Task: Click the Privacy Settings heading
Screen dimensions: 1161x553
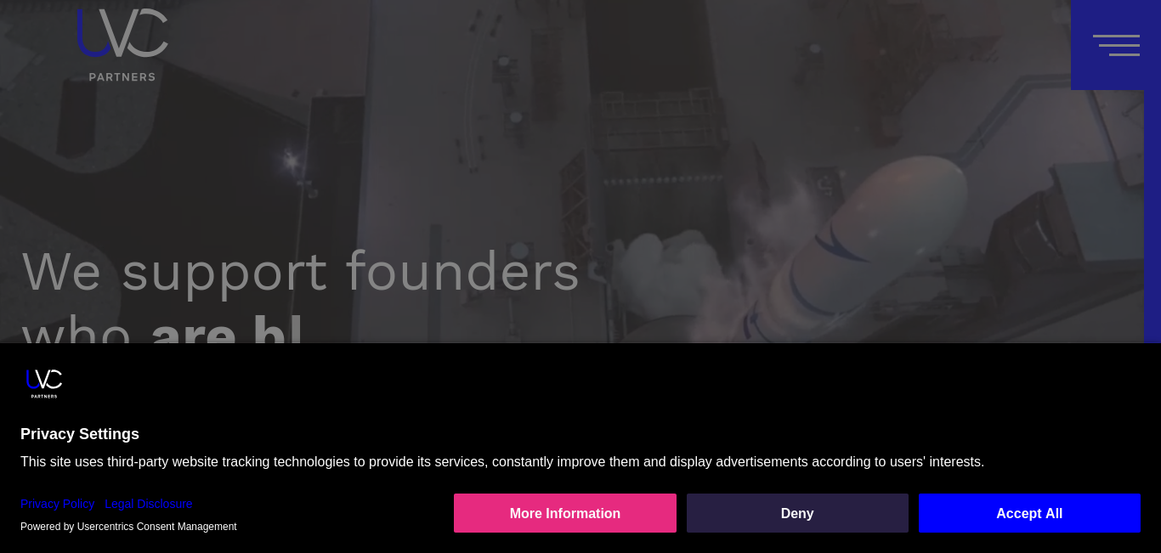Action: coord(80,434)
